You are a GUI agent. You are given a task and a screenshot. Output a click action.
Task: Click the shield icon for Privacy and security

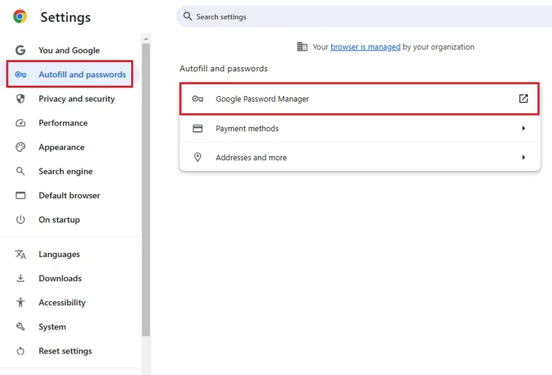pos(21,99)
